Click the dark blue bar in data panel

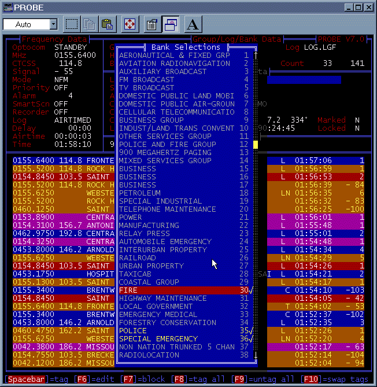click(x=304, y=80)
